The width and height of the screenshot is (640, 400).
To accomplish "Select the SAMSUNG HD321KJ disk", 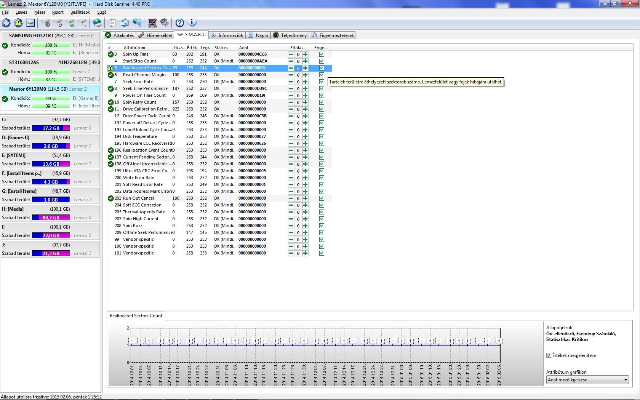I will pos(51,44).
